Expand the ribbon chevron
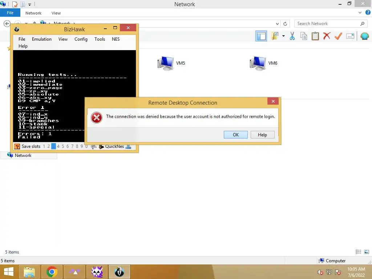372x279 pixels. tap(360, 13)
